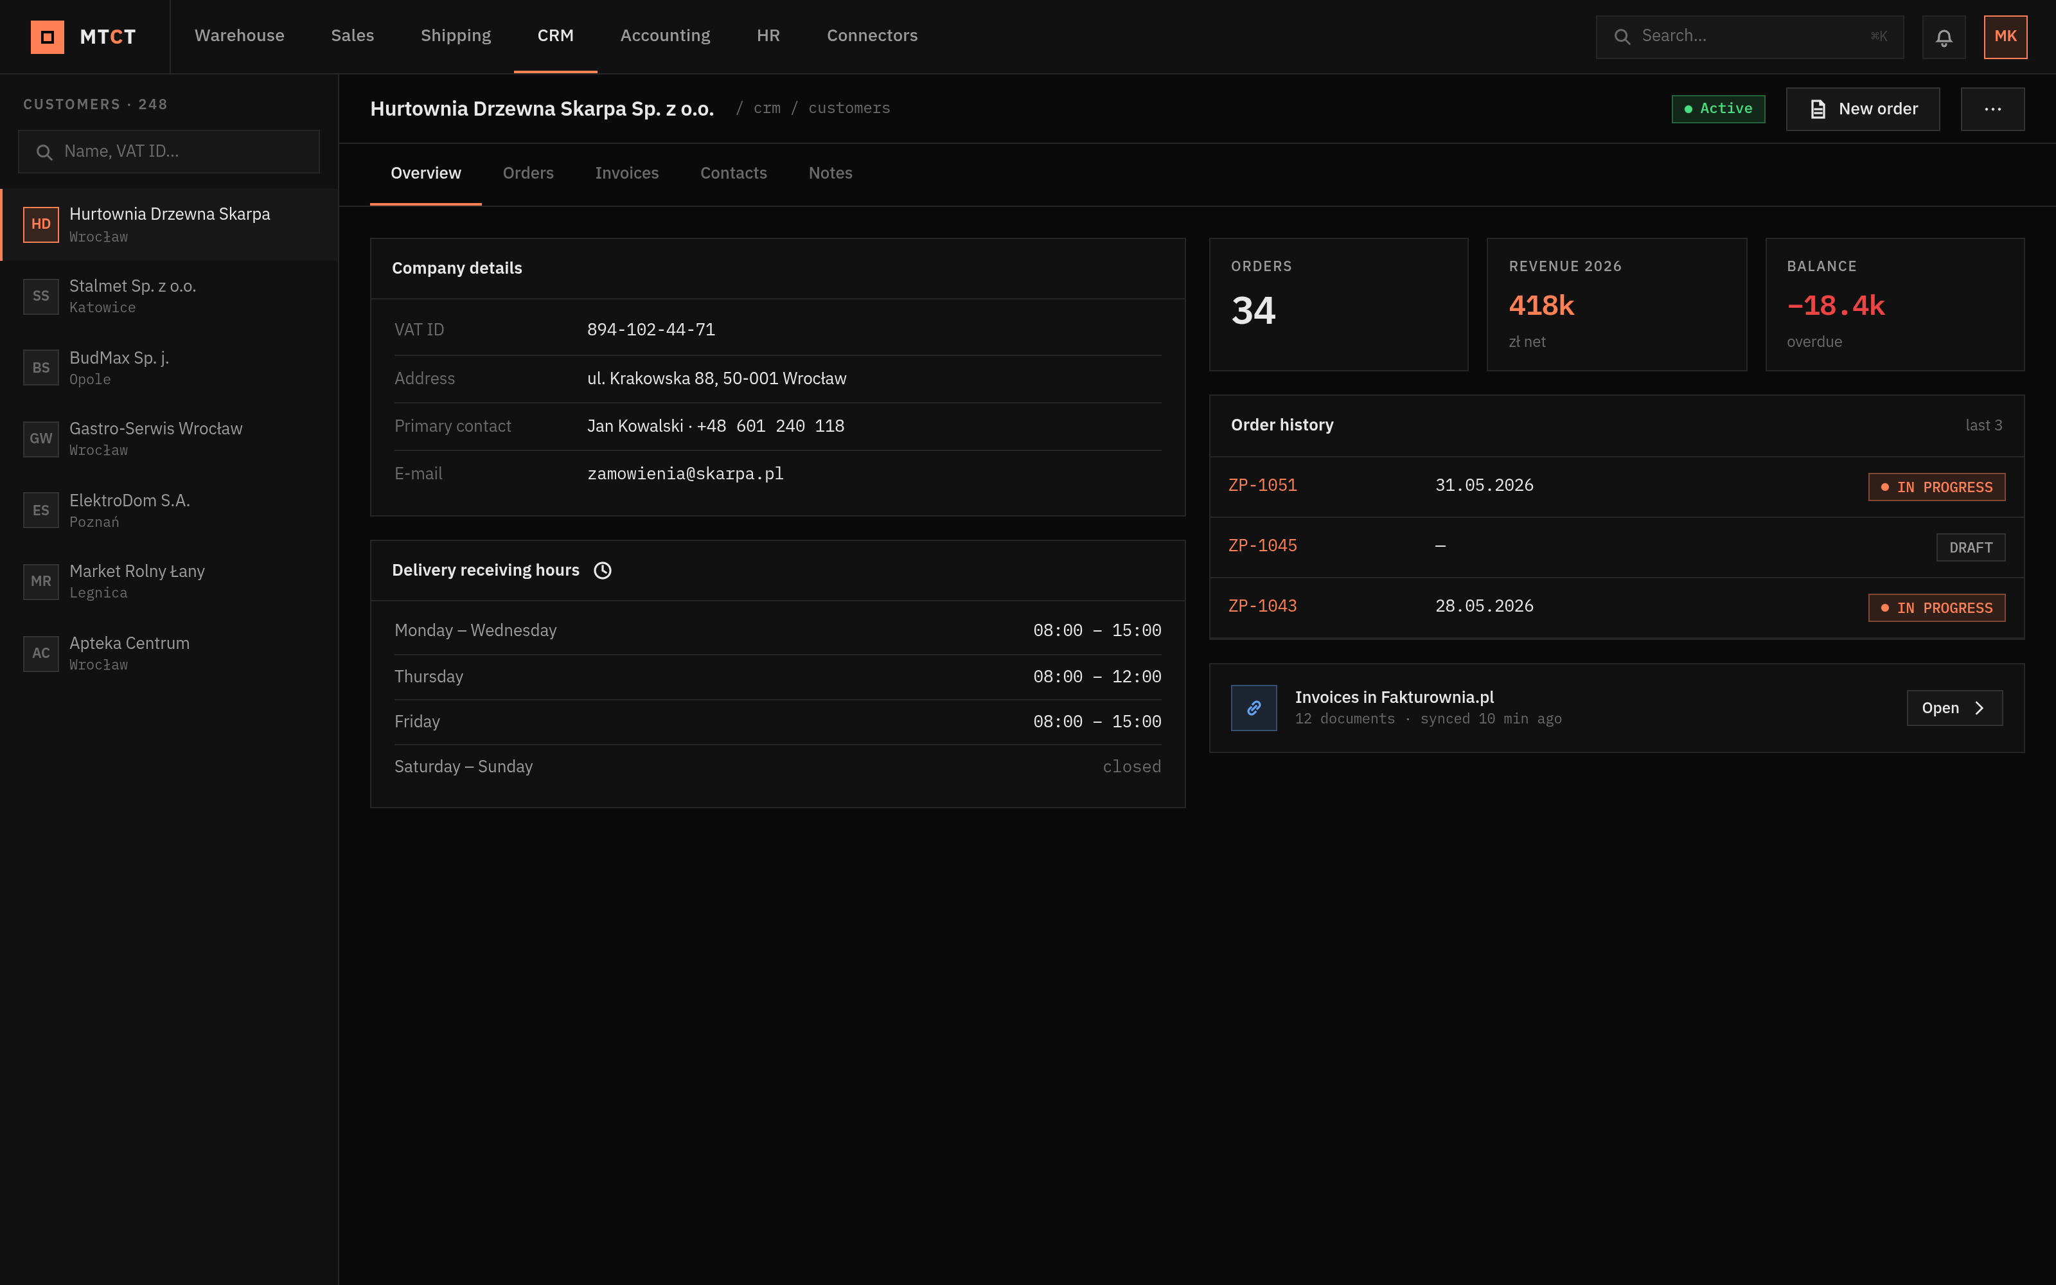Switch to the Shipping module
2056x1285 pixels.
[x=456, y=36]
